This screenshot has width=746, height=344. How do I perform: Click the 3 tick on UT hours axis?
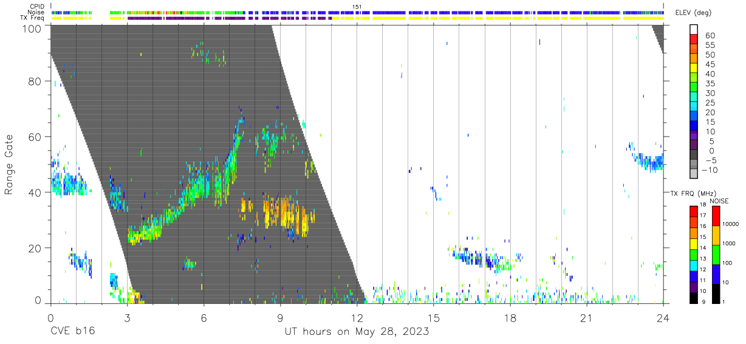(x=127, y=318)
